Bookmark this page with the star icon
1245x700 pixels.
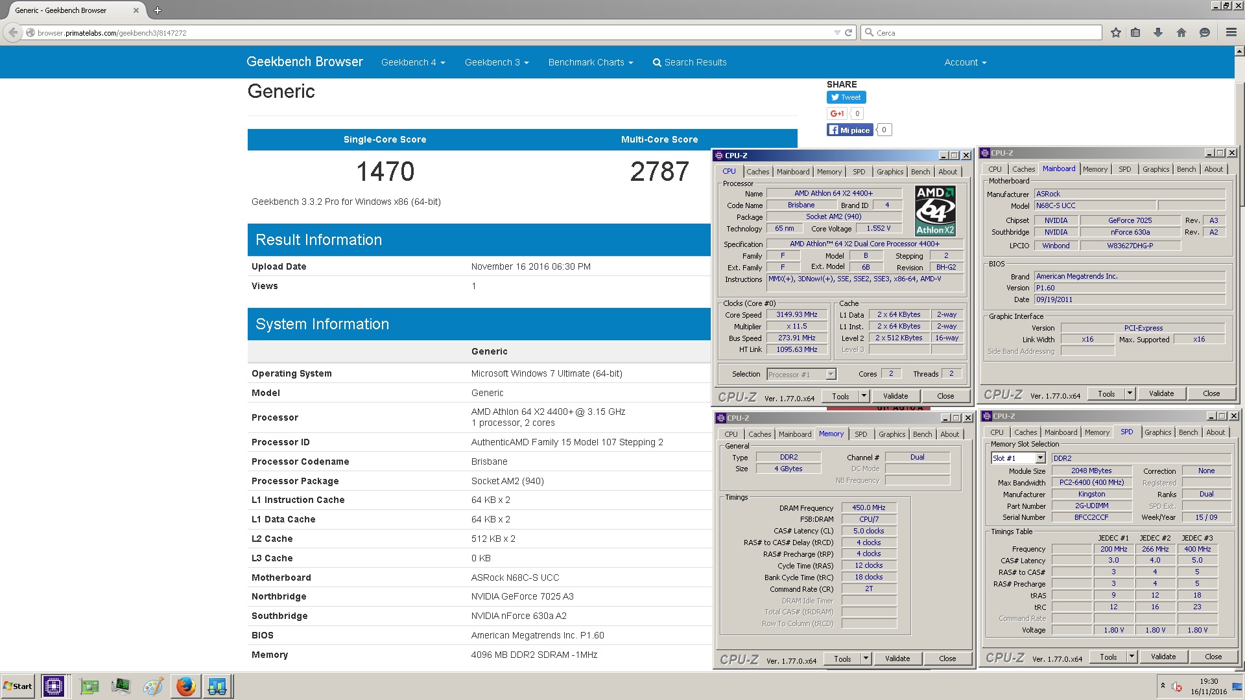[x=1116, y=32]
